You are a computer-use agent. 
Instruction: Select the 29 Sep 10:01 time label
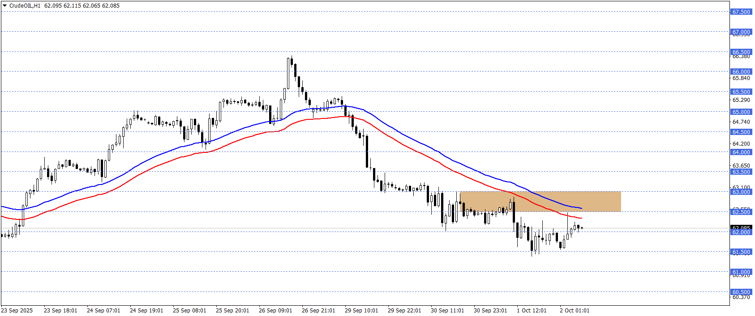[361, 310]
